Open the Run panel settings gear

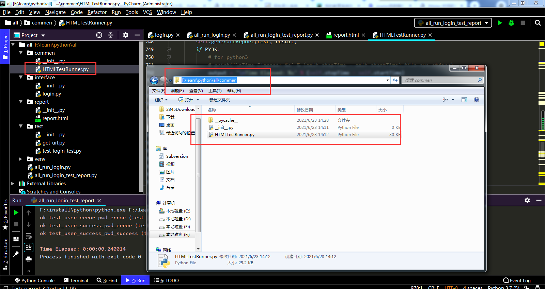(527, 200)
